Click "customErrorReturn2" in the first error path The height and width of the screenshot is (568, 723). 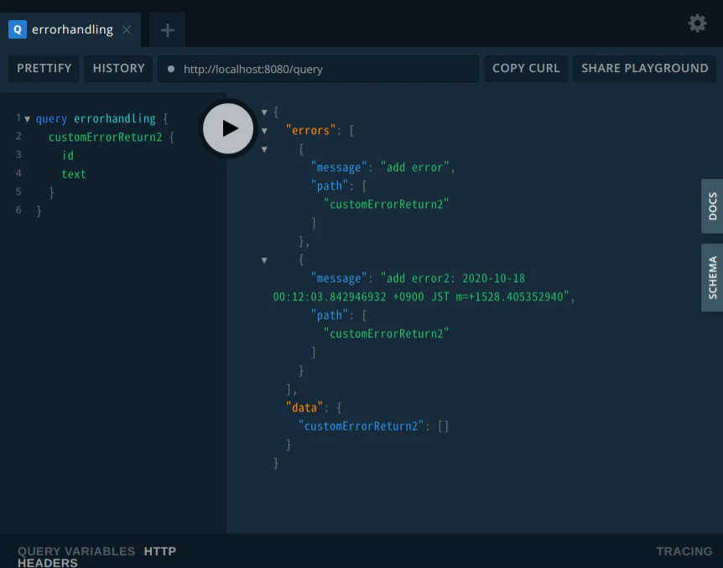[x=386, y=205]
